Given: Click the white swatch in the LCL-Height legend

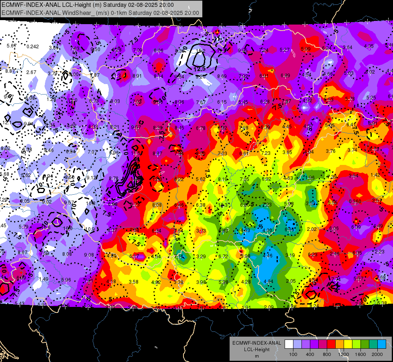Looking at the screenshot, I should 289,344.
